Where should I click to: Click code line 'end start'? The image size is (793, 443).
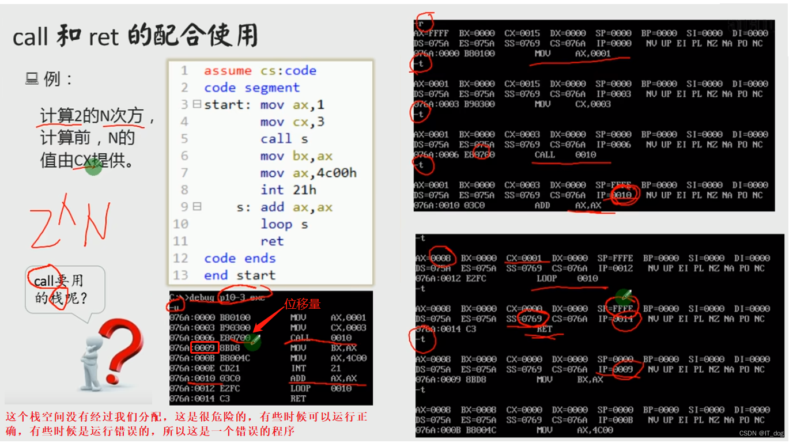click(x=240, y=275)
